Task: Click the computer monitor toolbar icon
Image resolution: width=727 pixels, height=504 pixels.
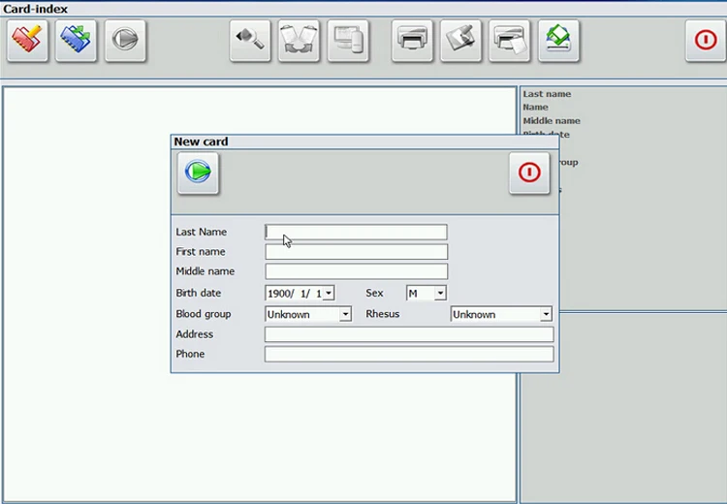Action: pyautogui.click(x=348, y=41)
